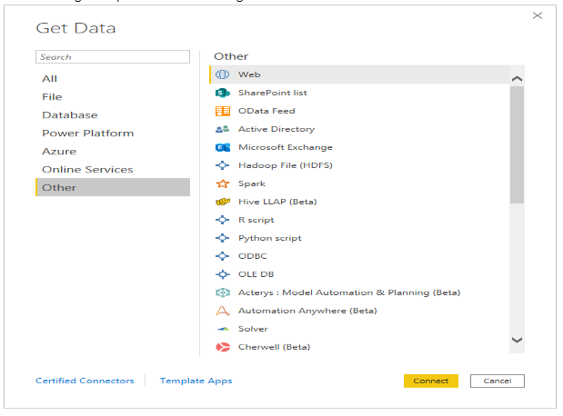The image size is (563, 416).
Task: Choose the Active Directory connector icon
Action: pos(223,129)
